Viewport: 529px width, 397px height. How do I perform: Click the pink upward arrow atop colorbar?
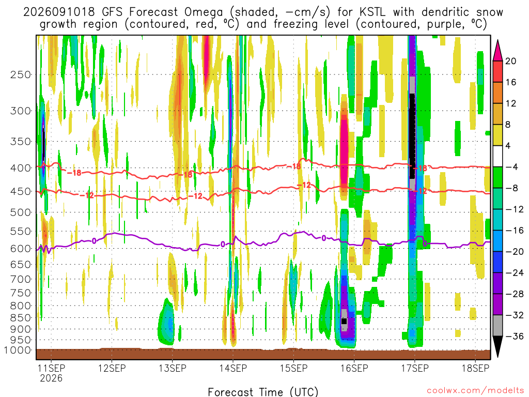coord(497,50)
